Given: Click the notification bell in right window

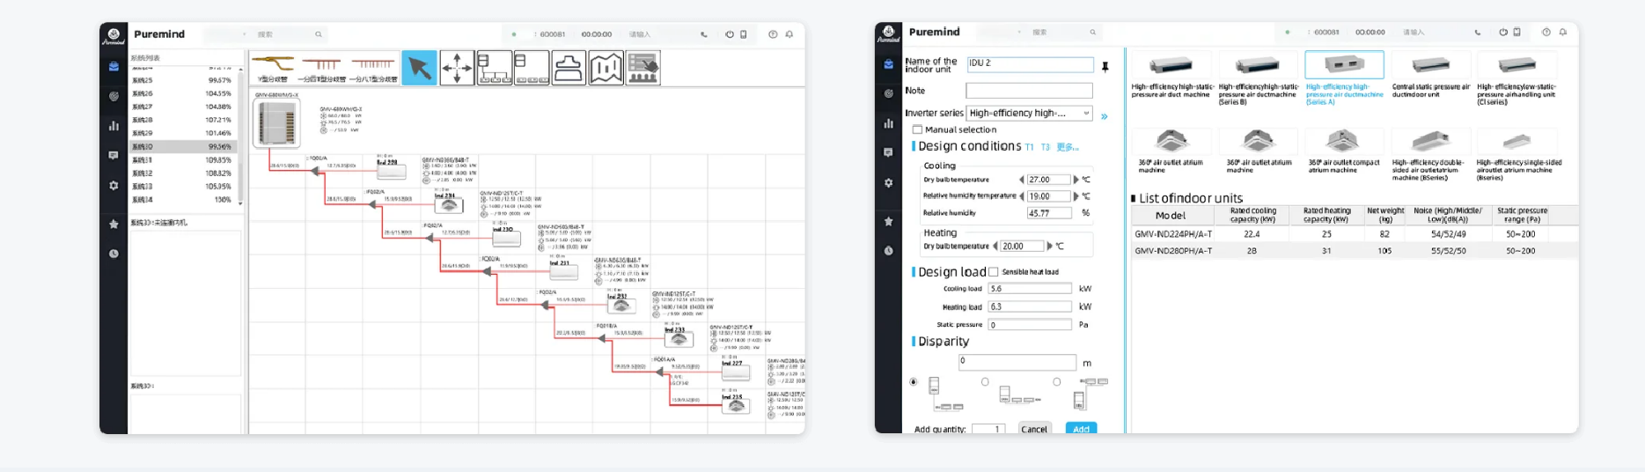Looking at the screenshot, I should (1563, 33).
